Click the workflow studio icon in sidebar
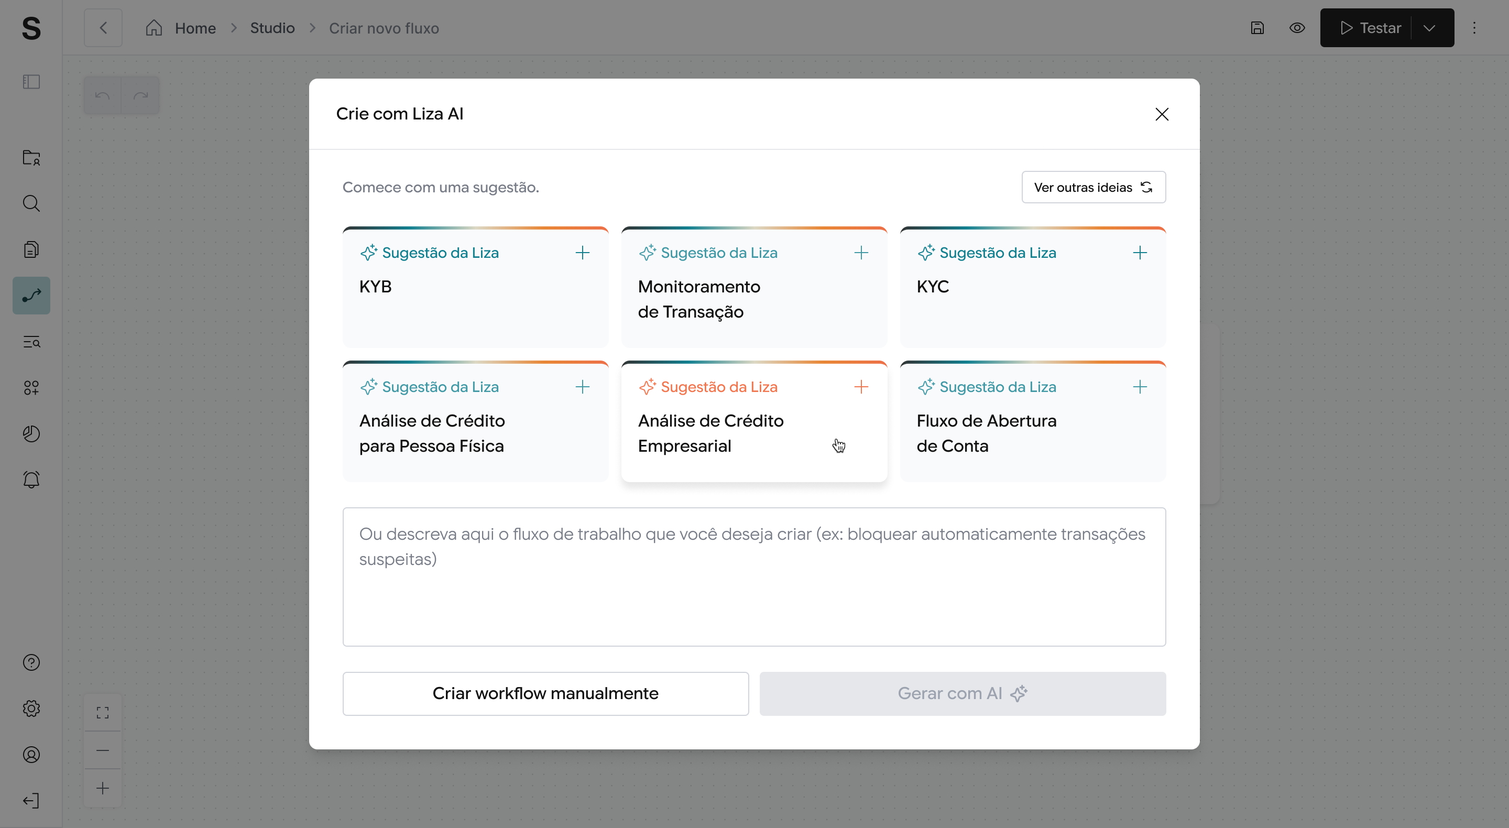Screen dimensions: 1509x828 pos(31,296)
